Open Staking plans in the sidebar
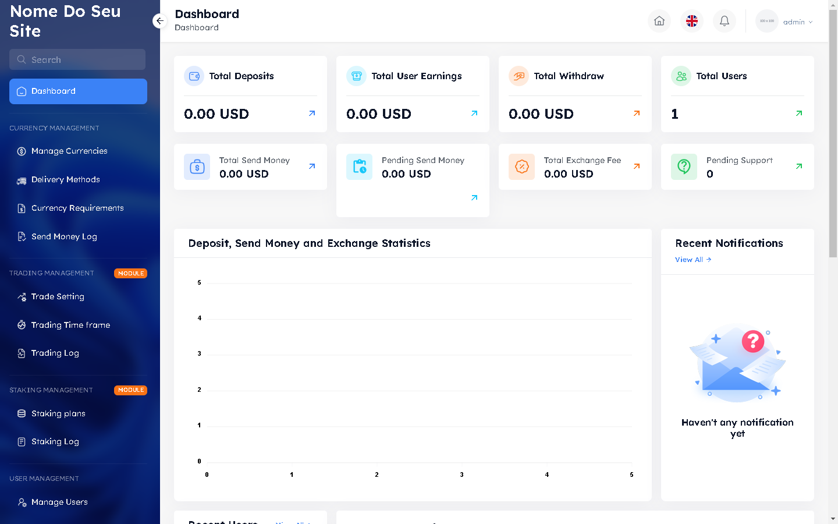838x524 pixels. 58,413
